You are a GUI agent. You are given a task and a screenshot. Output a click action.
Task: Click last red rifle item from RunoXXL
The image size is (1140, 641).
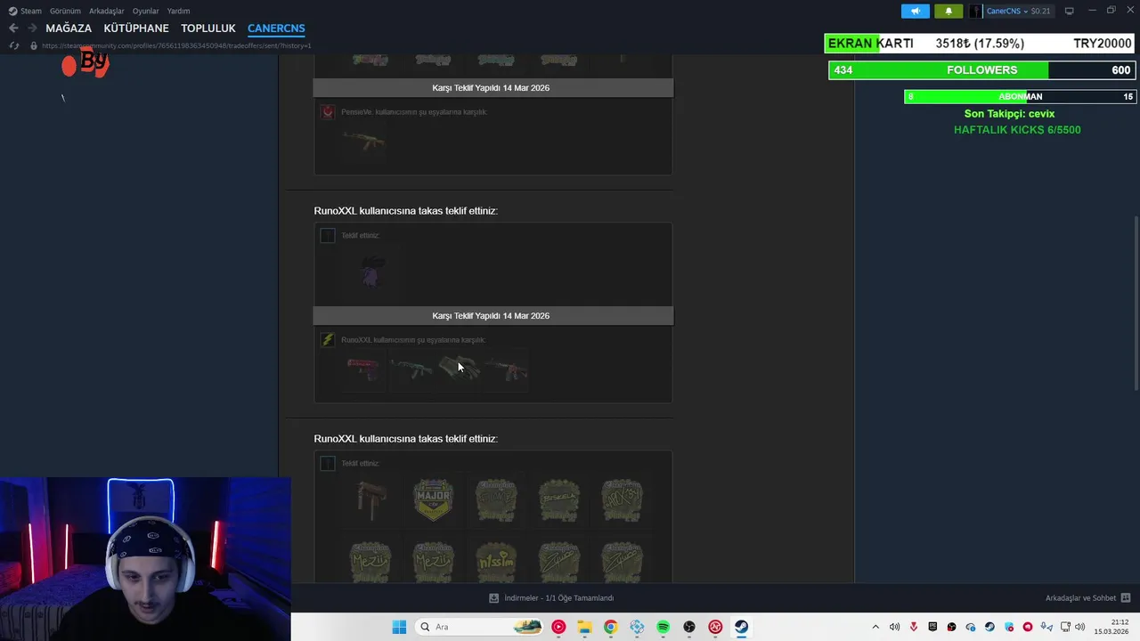pyautogui.click(x=506, y=368)
